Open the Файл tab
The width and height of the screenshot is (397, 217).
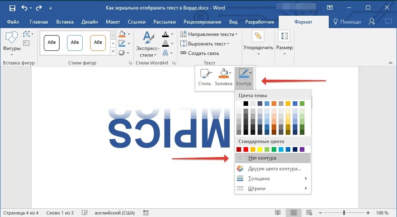pos(13,22)
